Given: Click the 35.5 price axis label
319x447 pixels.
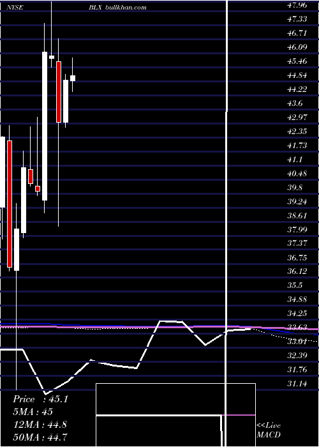Looking at the screenshot, I should tap(295, 285).
